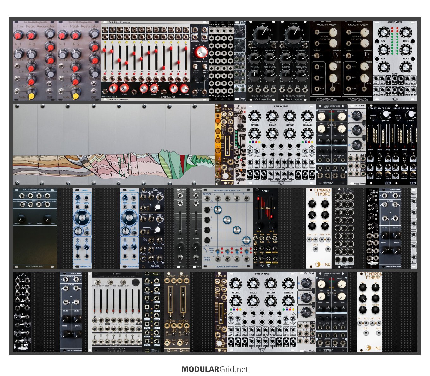This screenshot has width=430, height=376.
Task: Open the A-130-8 Octal Linear VCA module
Action: [x=344, y=228]
